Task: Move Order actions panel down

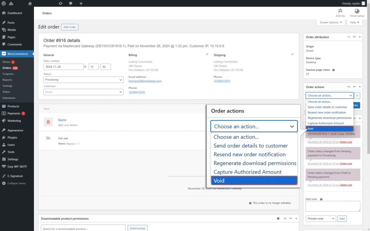Action: click(354, 87)
